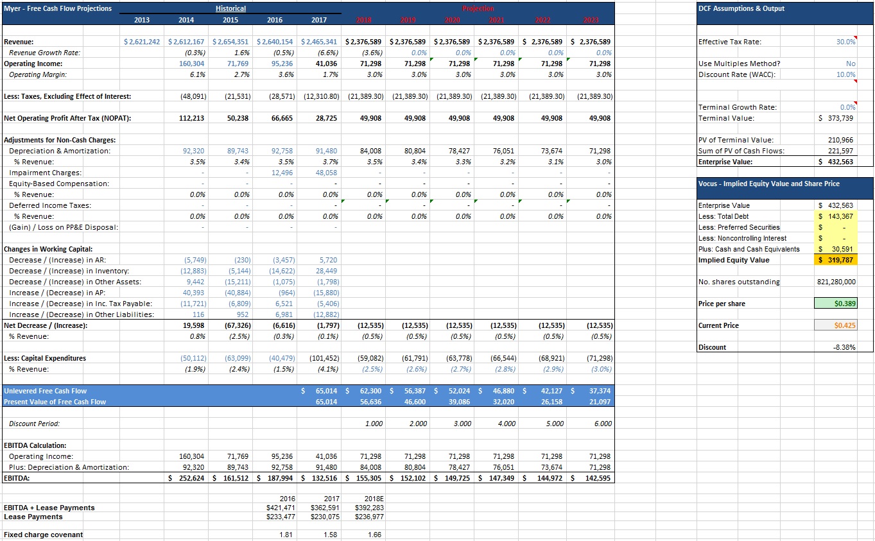
Task: Select the 'Vocus - Implied Equity Value and Share Price' header
Action: [x=768, y=184]
